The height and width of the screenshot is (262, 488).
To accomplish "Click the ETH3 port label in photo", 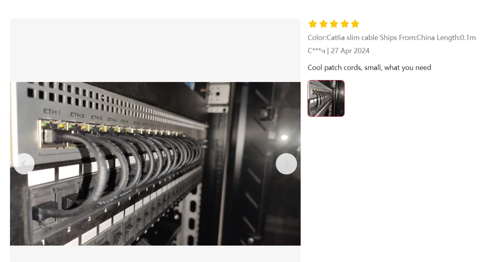I will (96, 118).
